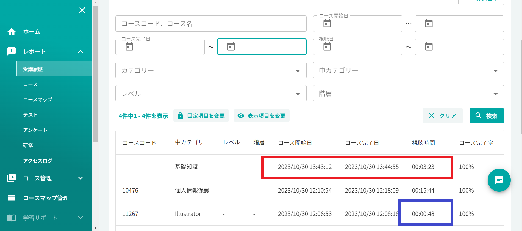
Task: Click the 検索 search button
Action: [487, 116]
